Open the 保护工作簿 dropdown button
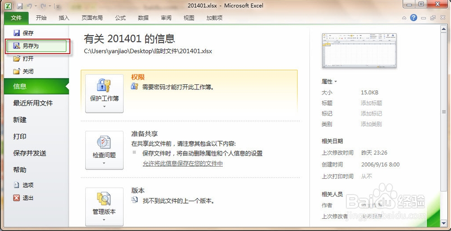 (x=105, y=93)
